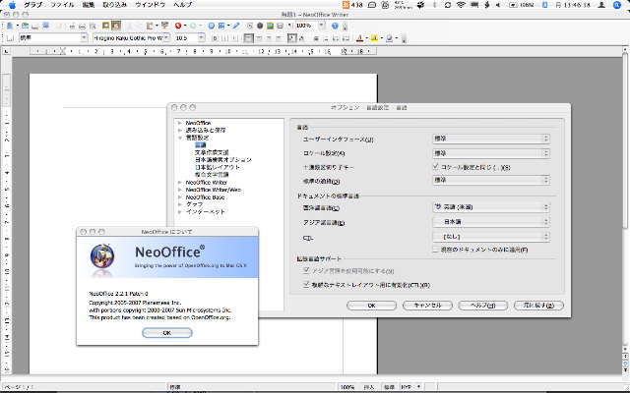The image size is (630, 393).
Task: Click the Cut scissors icon
Action: (129, 26)
